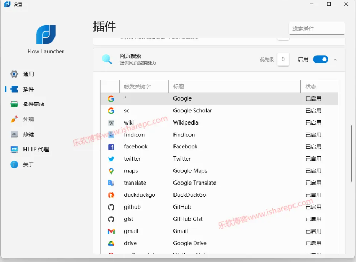Click the Google Translate icon
Screen dimensions: 356x265
point(111,183)
